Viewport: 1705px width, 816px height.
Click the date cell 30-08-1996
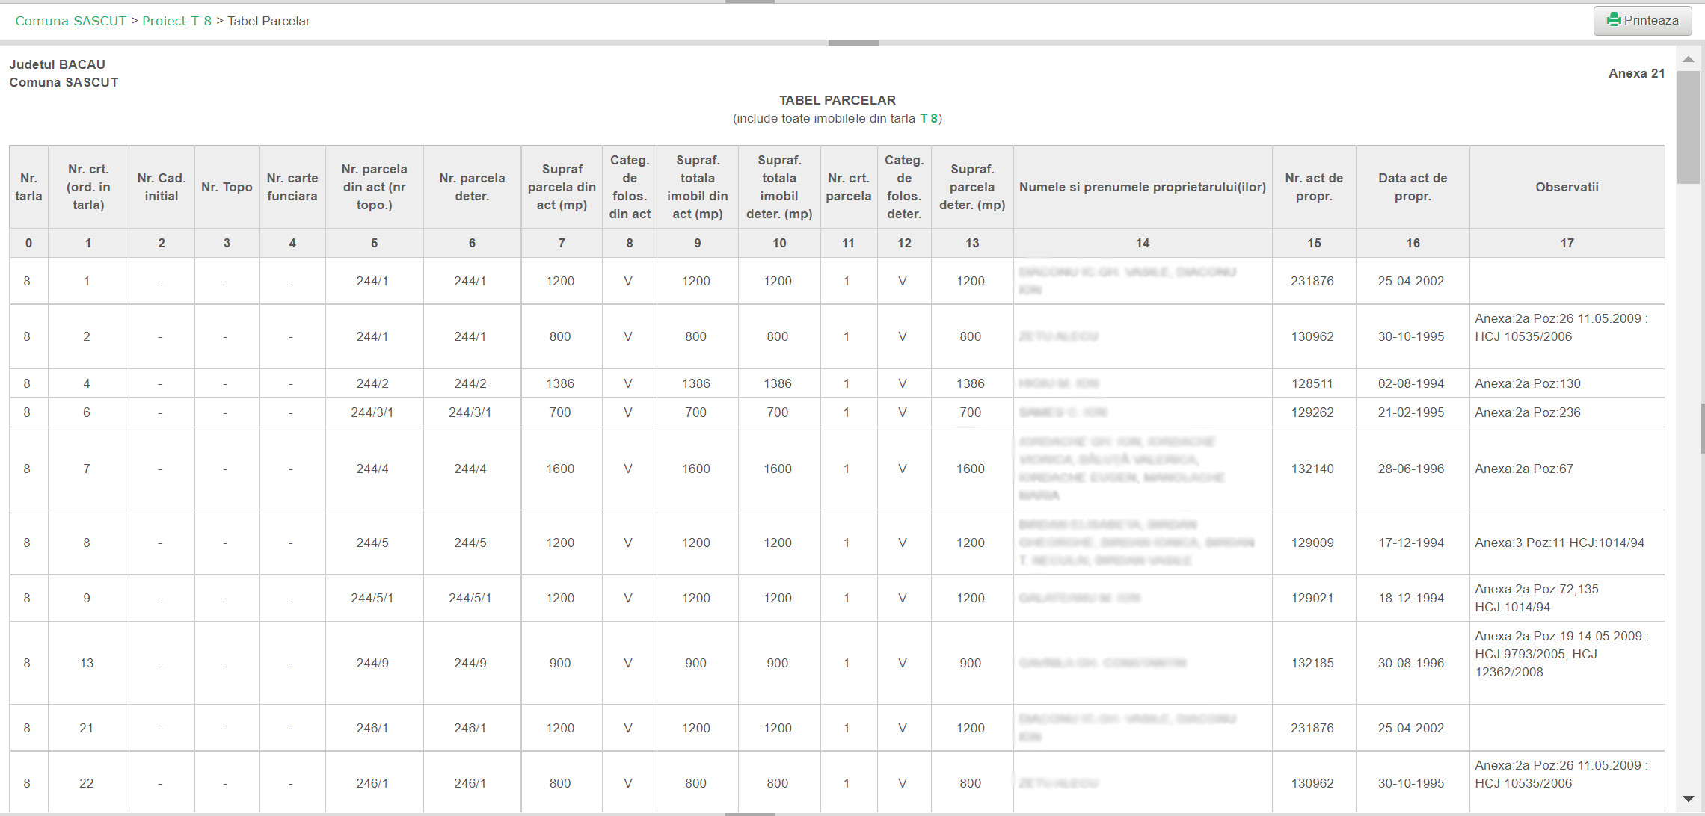(x=1410, y=663)
